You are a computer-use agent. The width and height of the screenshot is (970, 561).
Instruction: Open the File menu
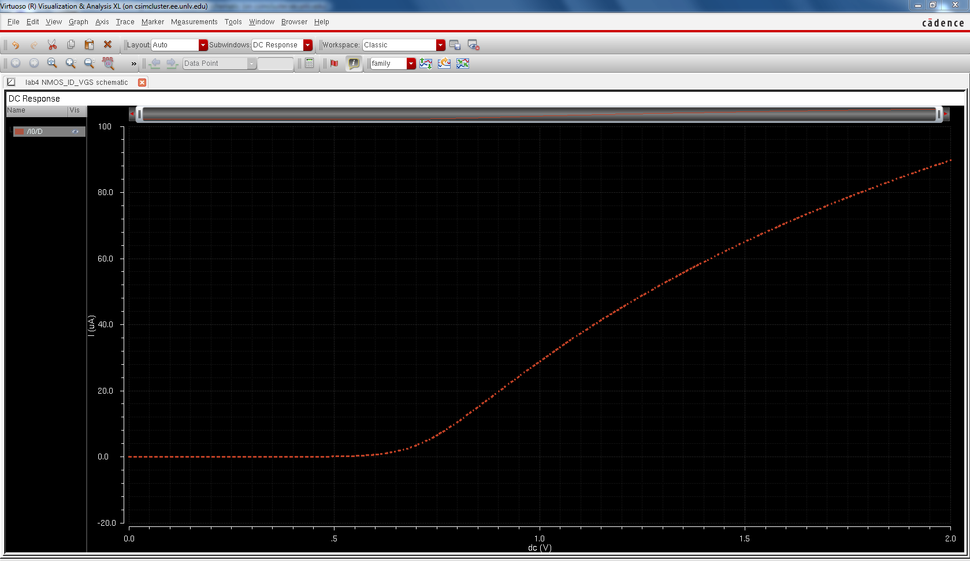click(x=13, y=22)
